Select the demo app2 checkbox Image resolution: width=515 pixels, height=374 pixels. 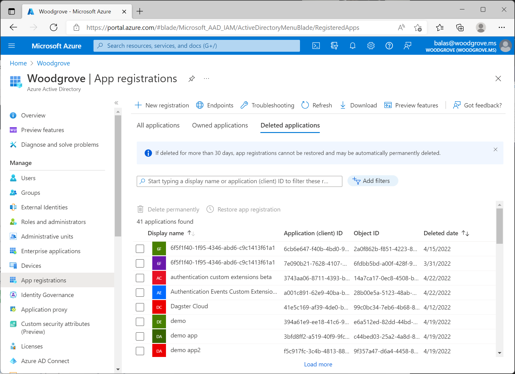[140, 351]
